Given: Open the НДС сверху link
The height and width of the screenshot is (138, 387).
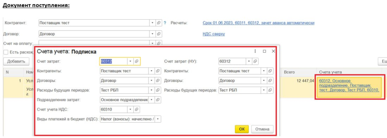Looking at the screenshot, I should [214, 34].
